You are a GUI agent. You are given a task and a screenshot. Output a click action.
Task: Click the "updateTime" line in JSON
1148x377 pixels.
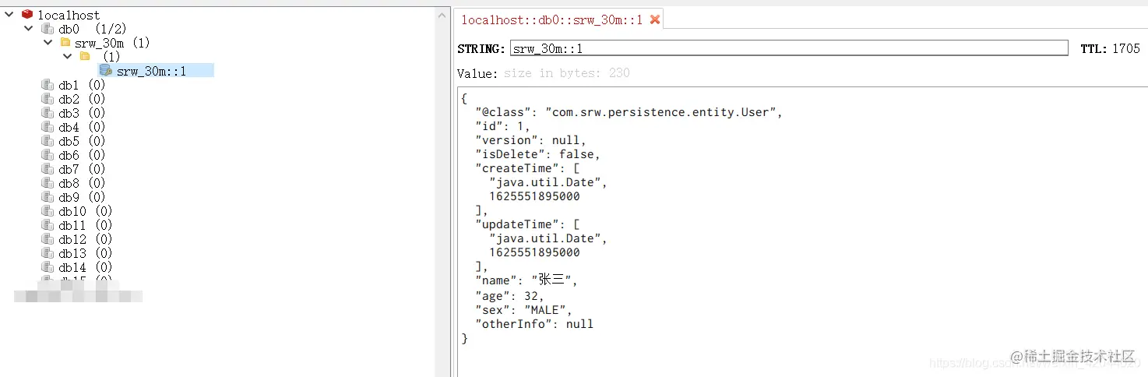[527, 224]
